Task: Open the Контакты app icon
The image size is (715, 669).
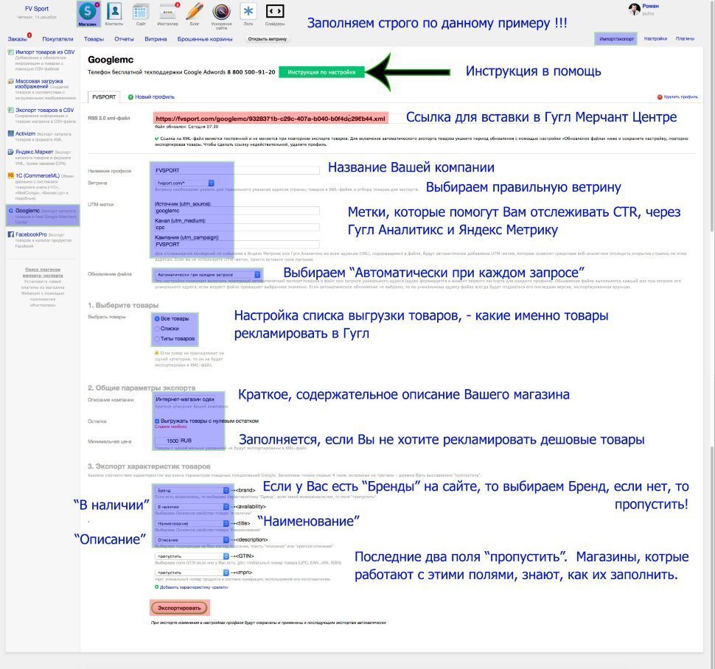Action: pos(114,13)
